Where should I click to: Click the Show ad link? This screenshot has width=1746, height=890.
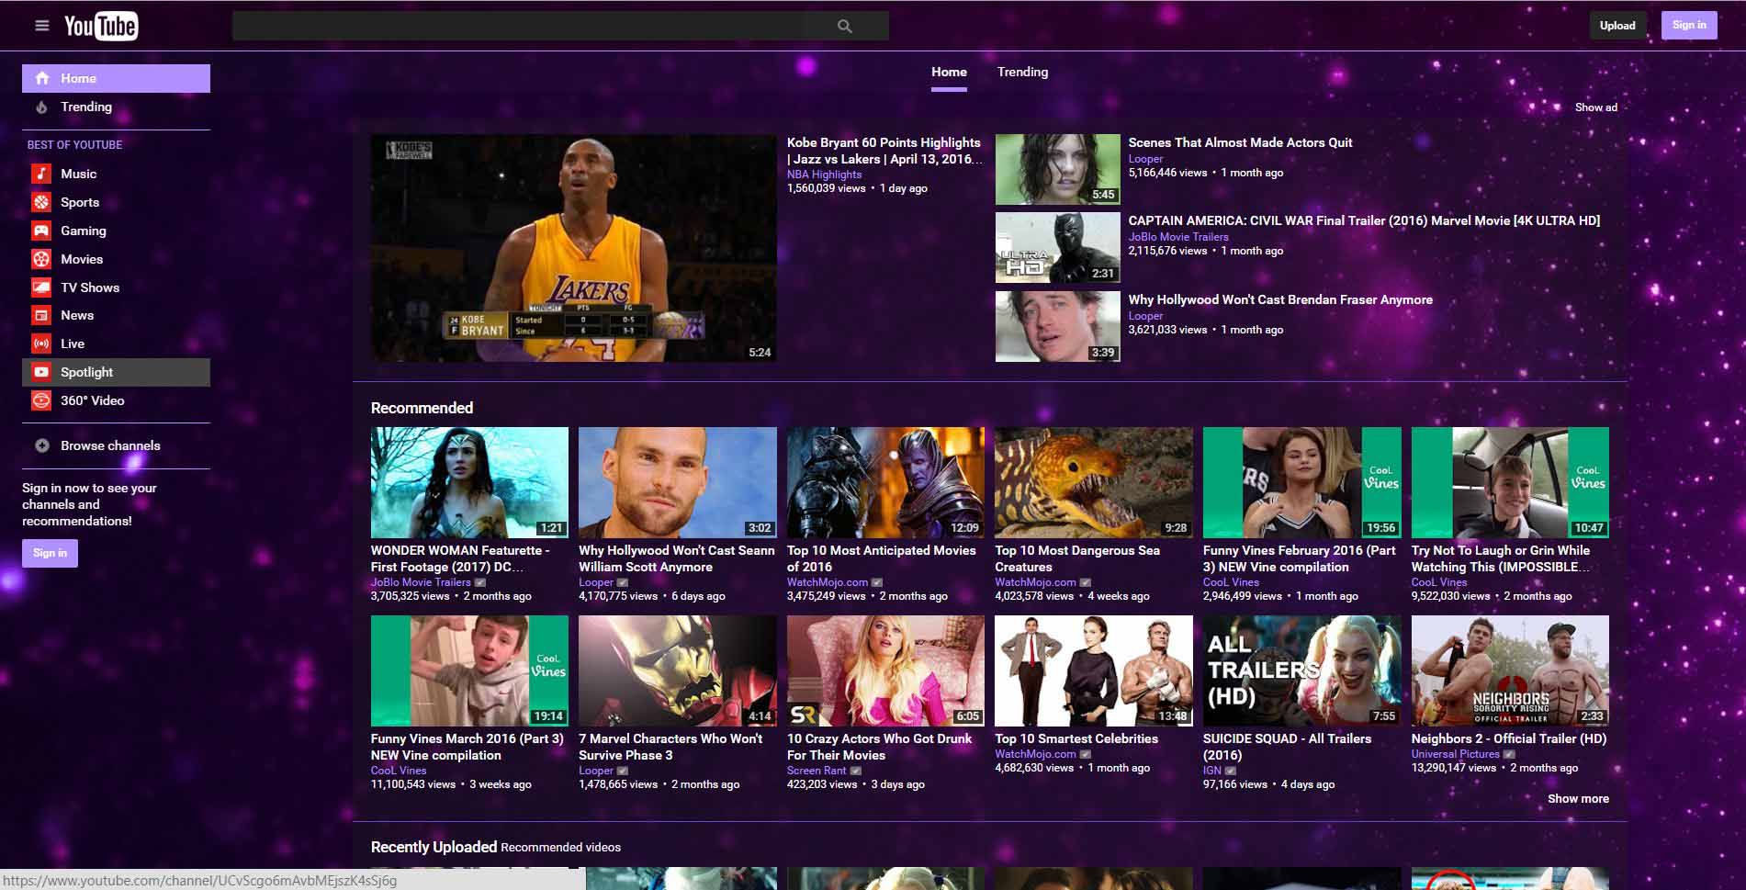tap(1596, 107)
